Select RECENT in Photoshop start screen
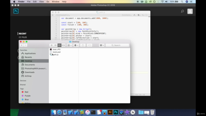Viewport: 206px width, 116px height. 23,34
